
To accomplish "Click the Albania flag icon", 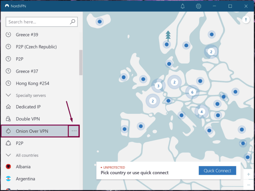I will [8, 167].
